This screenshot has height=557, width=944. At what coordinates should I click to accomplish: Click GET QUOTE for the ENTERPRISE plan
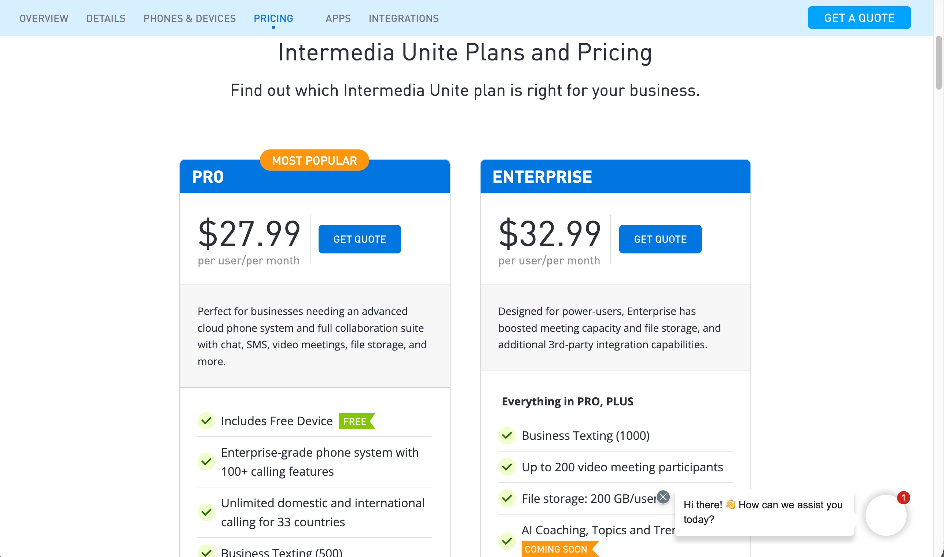[x=660, y=239]
